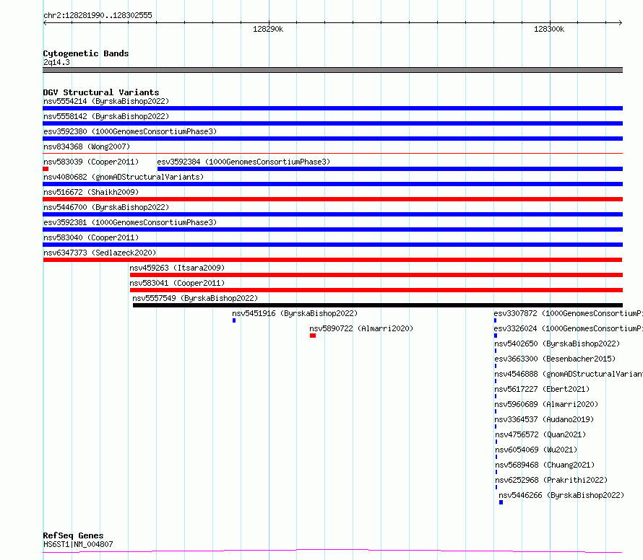The image size is (643, 560).
Task: Open nsv3364537 (Audano2019) label
Action: [x=544, y=419]
